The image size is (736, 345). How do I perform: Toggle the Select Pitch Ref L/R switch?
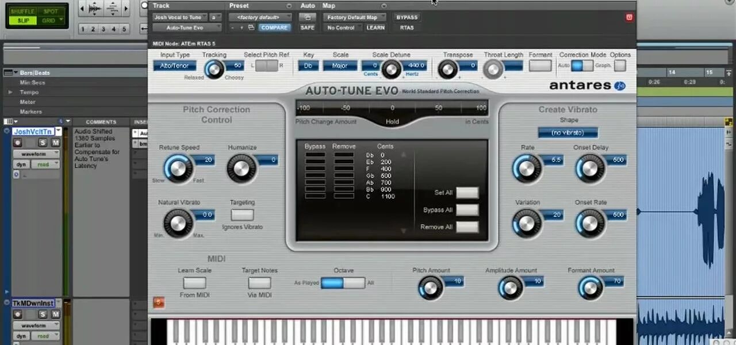[266, 66]
